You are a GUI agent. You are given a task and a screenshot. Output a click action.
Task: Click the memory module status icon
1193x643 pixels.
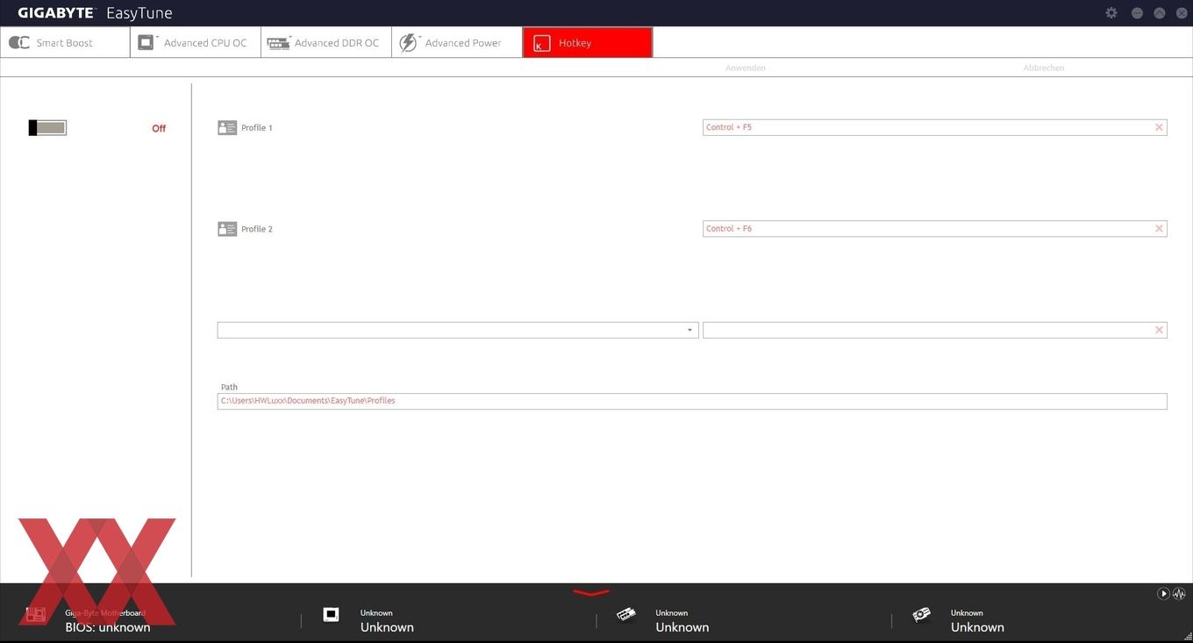pyautogui.click(x=625, y=614)
